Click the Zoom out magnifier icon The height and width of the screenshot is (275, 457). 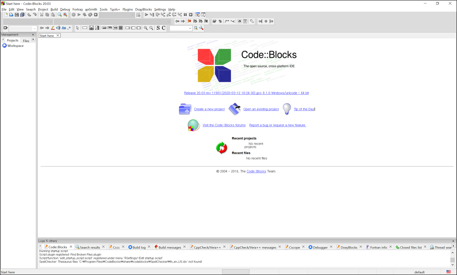tap(151, 28)
